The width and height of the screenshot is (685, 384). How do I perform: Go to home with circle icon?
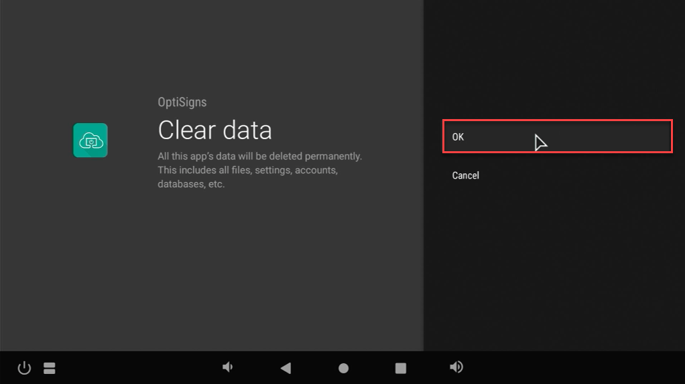pyautogui.click(x=343, y=369)
